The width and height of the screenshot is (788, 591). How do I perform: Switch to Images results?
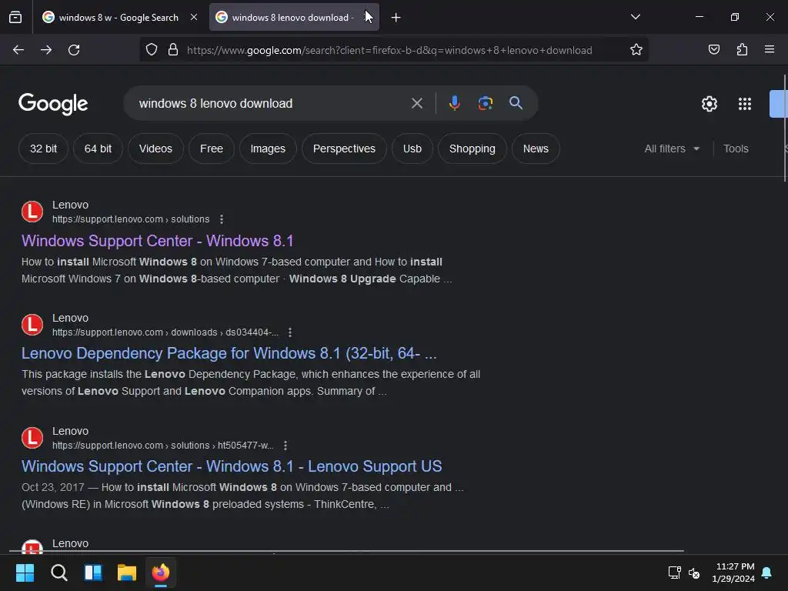(268, 149)
